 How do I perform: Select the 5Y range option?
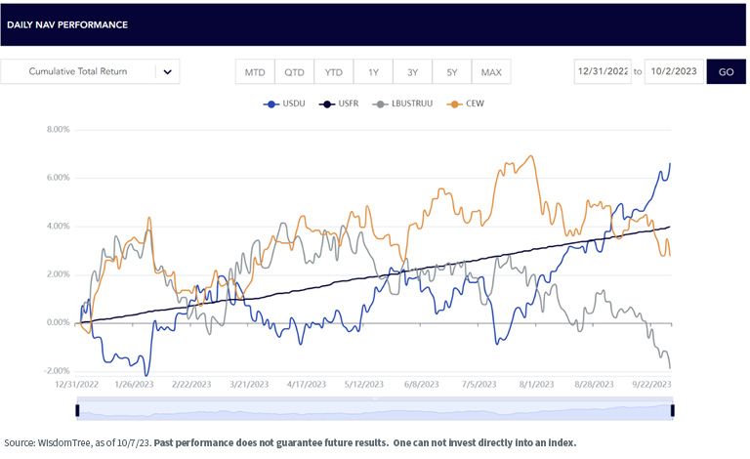pyautogui.click(x=451, y=71)
